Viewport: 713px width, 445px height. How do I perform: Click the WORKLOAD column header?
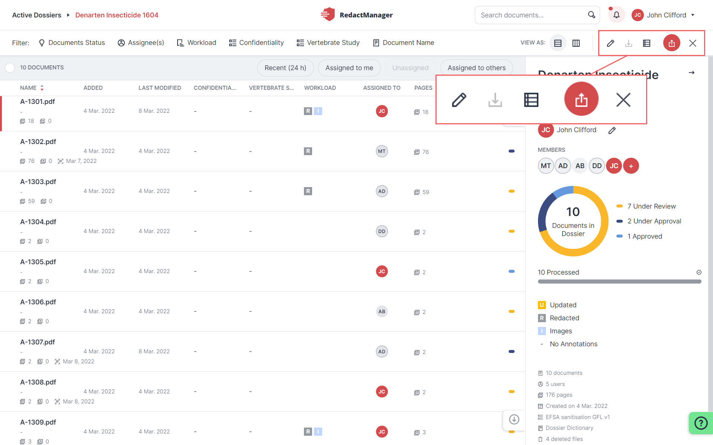320,88
